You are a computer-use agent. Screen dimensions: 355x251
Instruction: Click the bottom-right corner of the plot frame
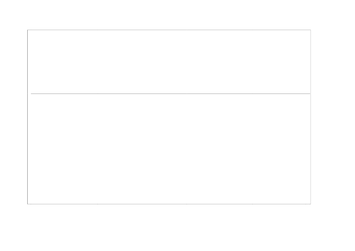click(x=311, y=204)
